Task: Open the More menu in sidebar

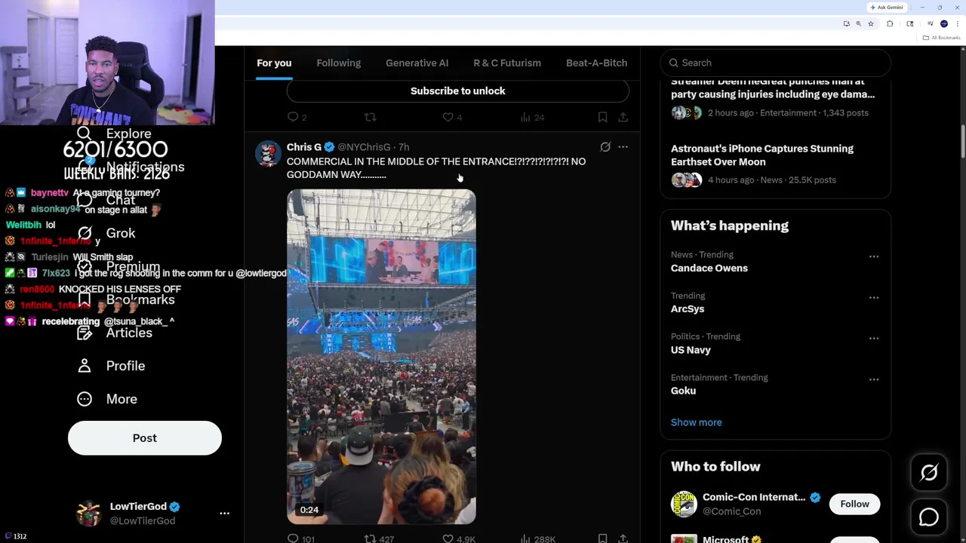Action: click(107, 399)
